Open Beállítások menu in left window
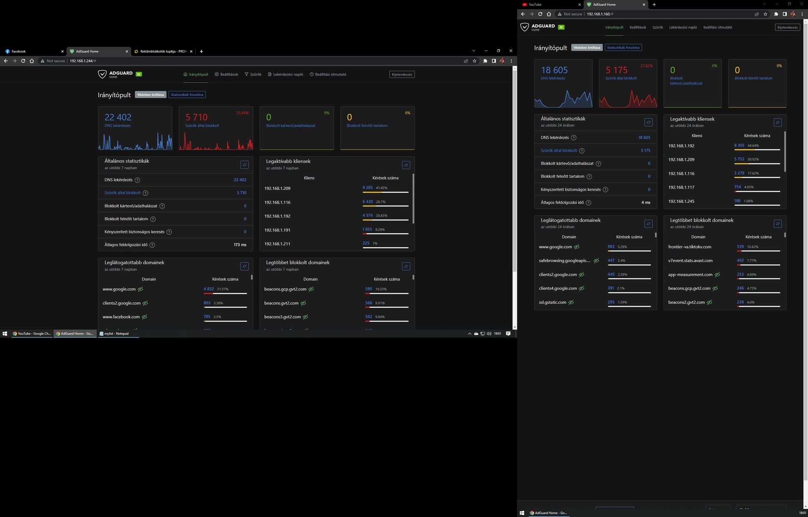This screenshot has height=517, width=808. 226,75
